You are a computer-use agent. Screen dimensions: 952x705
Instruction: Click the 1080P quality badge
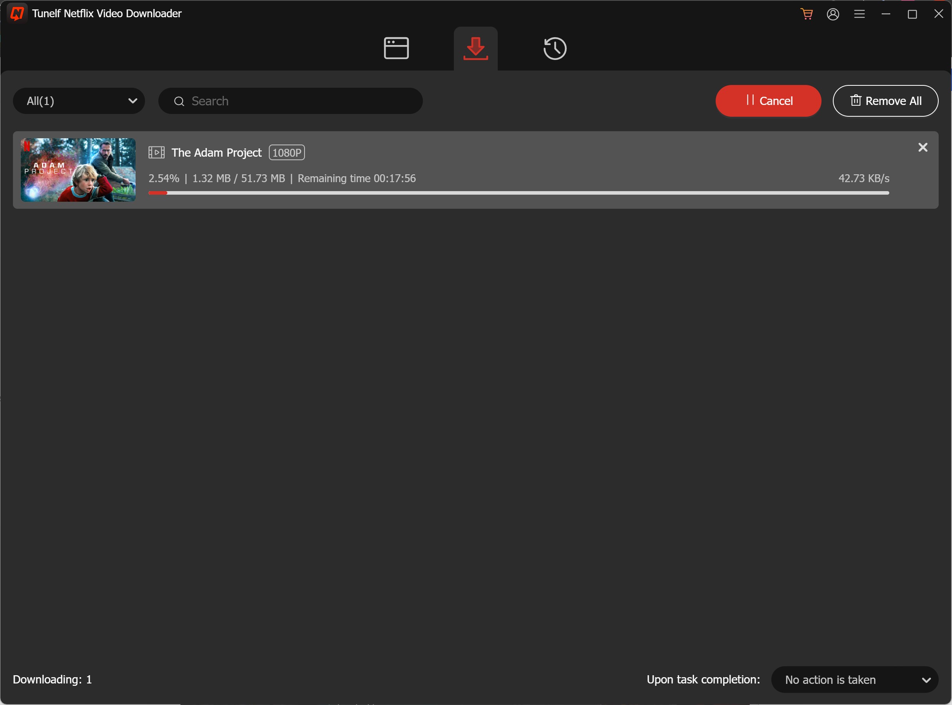pyautogui.click(x=287, y=152)
